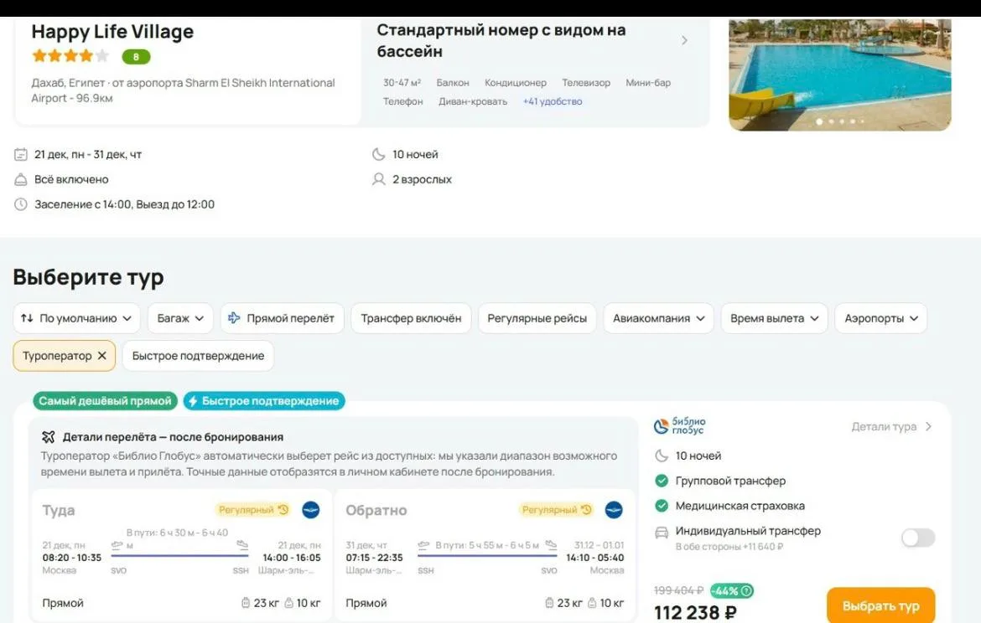Open the Аэропорты dropdown

click(x=881, y=318)
